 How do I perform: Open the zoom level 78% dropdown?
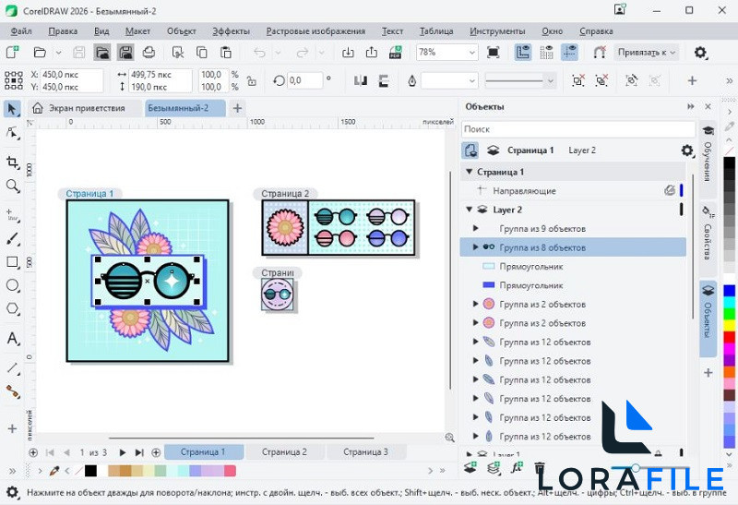(x=471, y=53)
